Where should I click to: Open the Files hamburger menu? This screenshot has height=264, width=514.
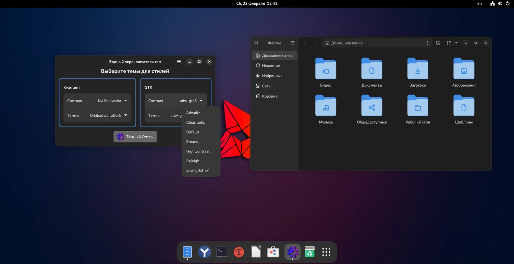(x=292, y=43)
